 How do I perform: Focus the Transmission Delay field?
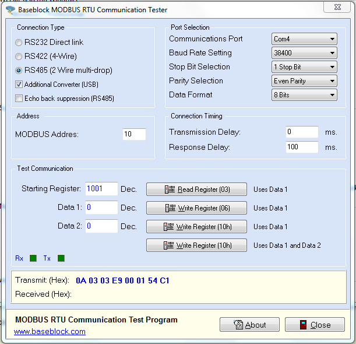click(x=302, y=132)
